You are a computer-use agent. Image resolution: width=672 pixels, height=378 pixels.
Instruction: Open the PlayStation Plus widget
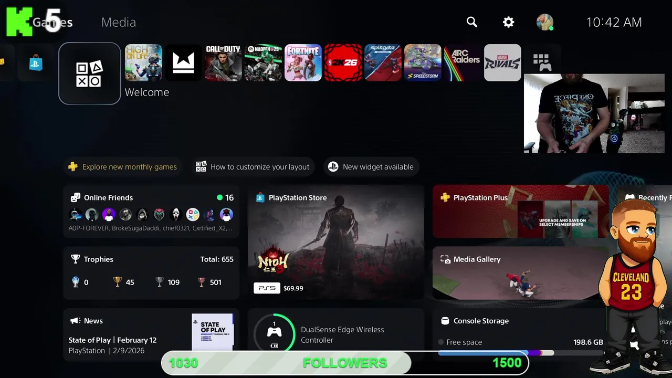pos(521,212)
